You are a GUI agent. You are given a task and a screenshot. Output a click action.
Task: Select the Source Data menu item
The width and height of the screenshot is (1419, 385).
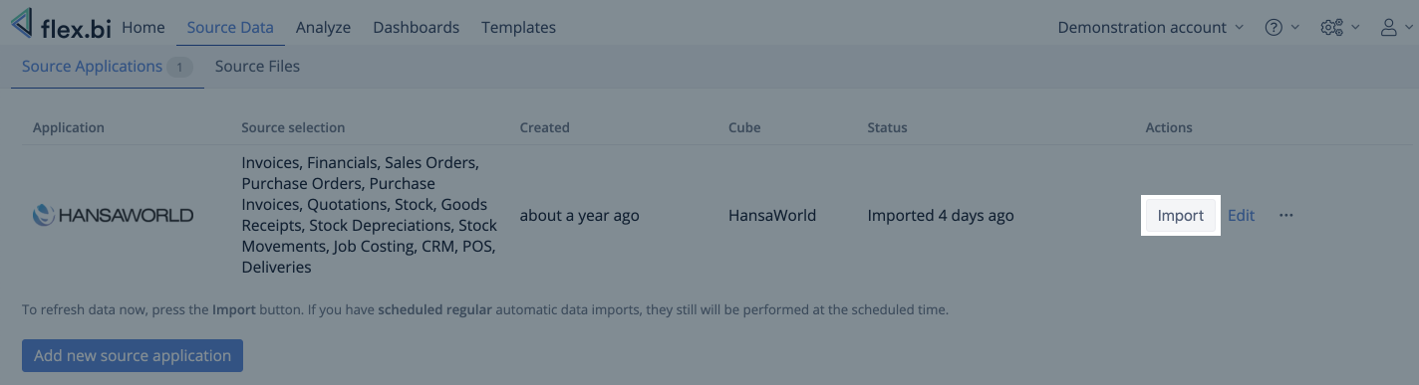tap(230, 28)
